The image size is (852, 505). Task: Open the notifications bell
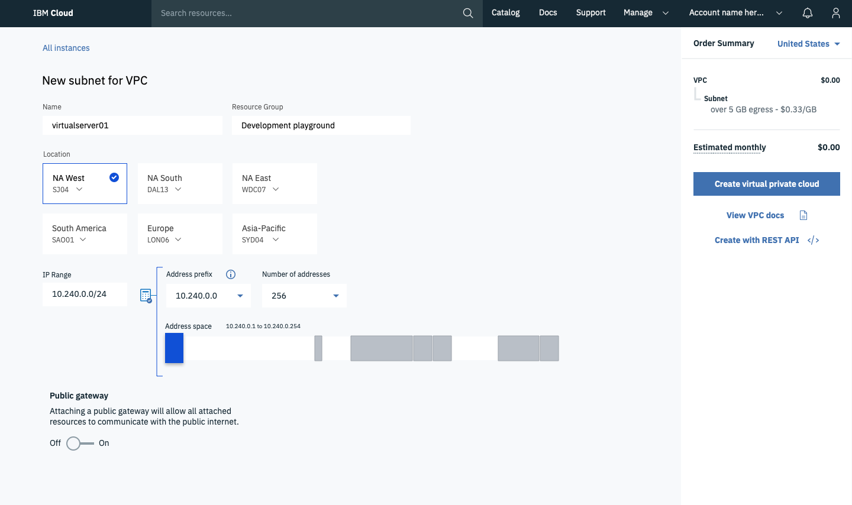coord(807,12)
